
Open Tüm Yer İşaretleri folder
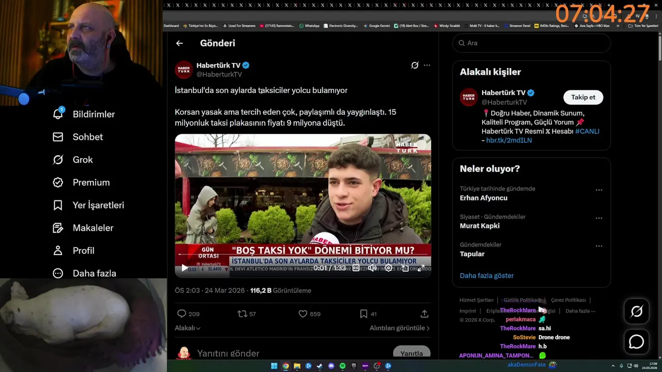point(643,25)
